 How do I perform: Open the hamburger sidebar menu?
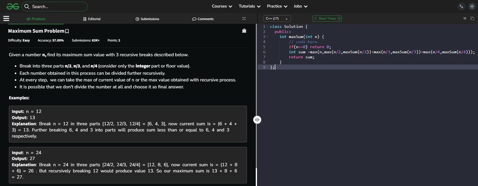[6, 18]
